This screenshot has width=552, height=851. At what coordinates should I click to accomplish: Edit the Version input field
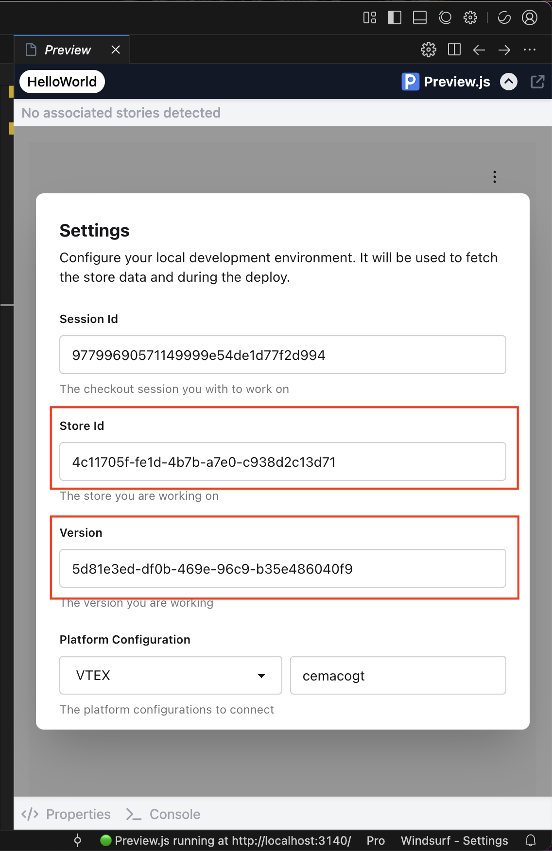pyautogui.click(x=283, y=568)
